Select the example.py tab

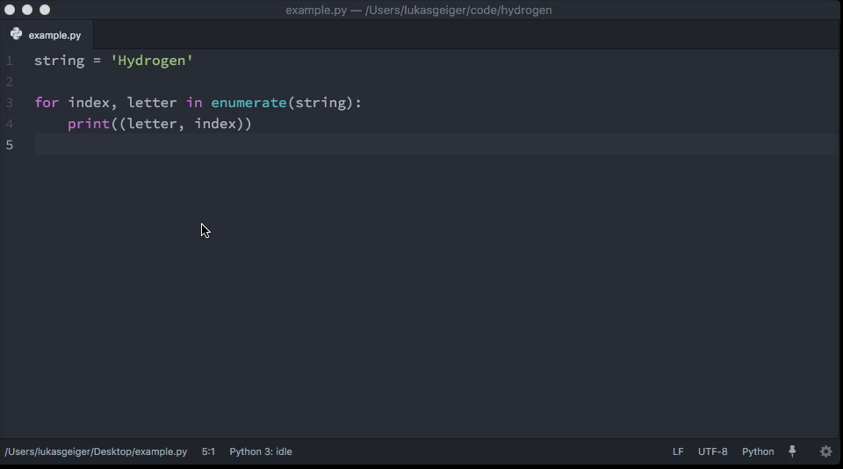(54, 35)
